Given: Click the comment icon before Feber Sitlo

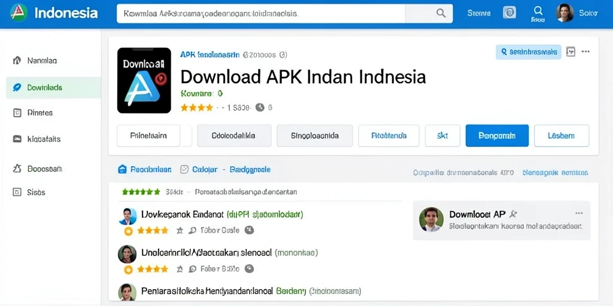Looking at the screenshot, I should (192, 269).
